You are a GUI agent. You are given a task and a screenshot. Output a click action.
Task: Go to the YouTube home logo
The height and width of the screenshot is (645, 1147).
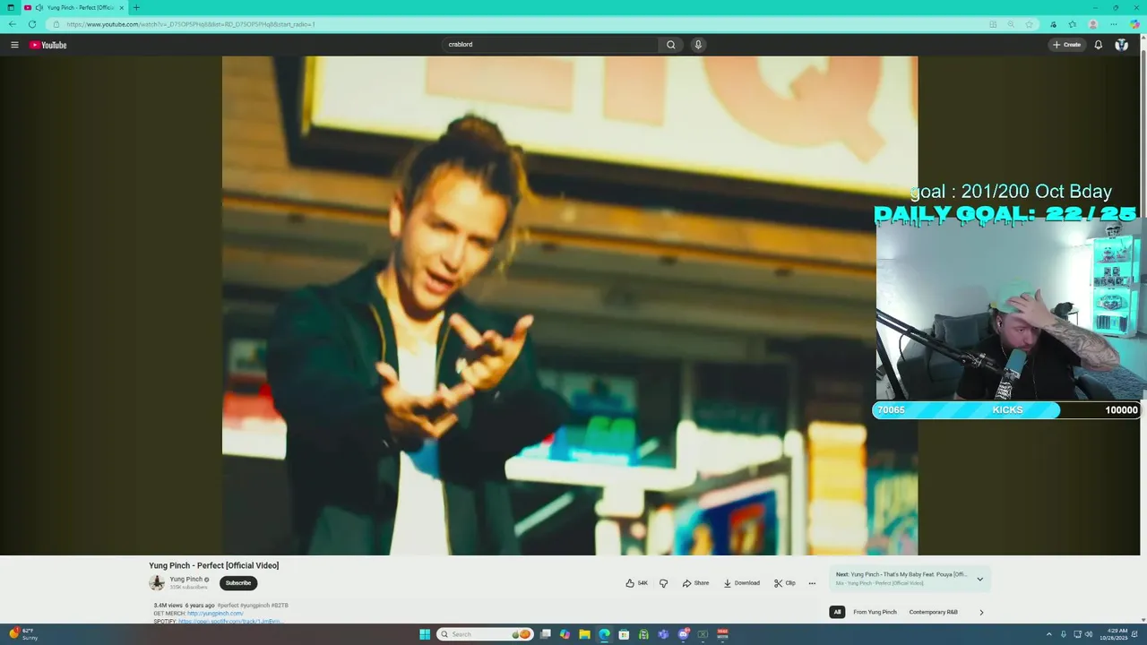pyautogui.click(x=48, y=45)
